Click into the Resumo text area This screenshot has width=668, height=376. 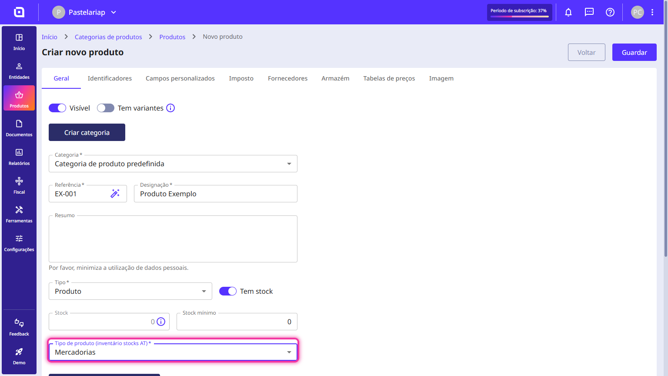tap(173, 239)
